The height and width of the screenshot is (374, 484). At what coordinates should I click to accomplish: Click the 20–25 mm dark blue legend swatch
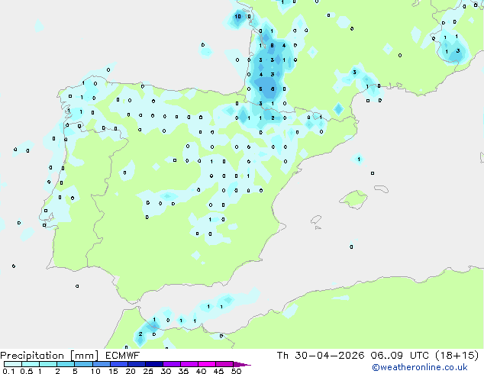(136, 364)
